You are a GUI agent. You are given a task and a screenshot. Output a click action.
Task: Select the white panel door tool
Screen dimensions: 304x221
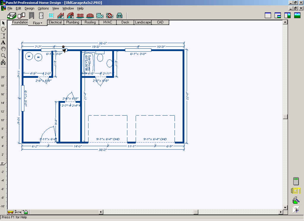(41, 15)
